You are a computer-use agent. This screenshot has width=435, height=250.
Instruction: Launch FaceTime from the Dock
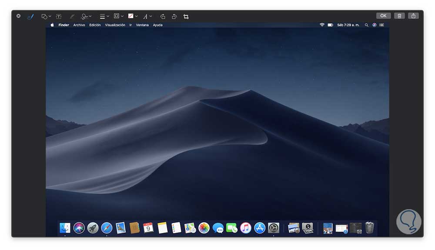[x=232, y=228]
